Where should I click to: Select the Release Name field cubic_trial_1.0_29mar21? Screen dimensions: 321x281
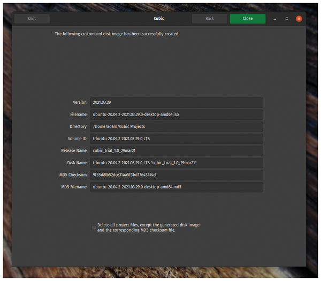[x=177, y=151]
